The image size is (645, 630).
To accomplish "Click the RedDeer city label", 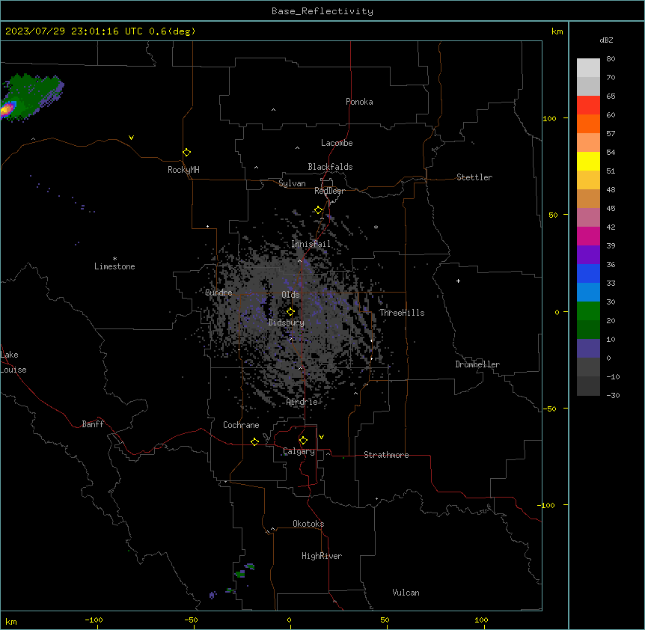I will [329, 191].
